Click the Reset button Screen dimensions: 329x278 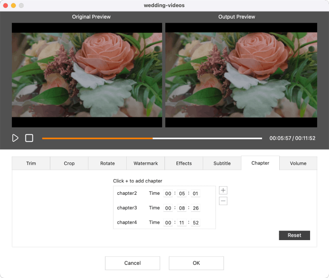[294, 235]
